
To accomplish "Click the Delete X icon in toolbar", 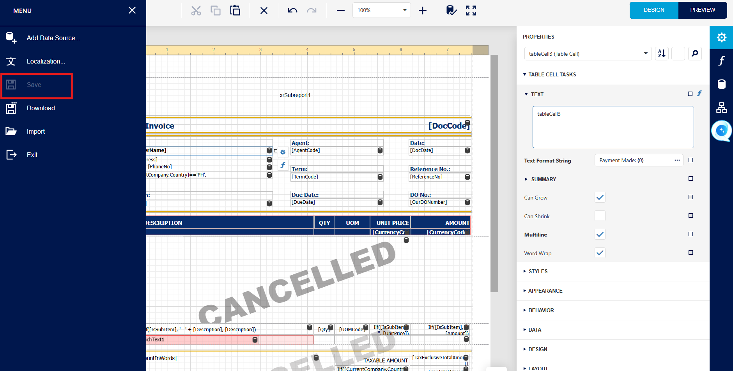I will click(264, 11).
